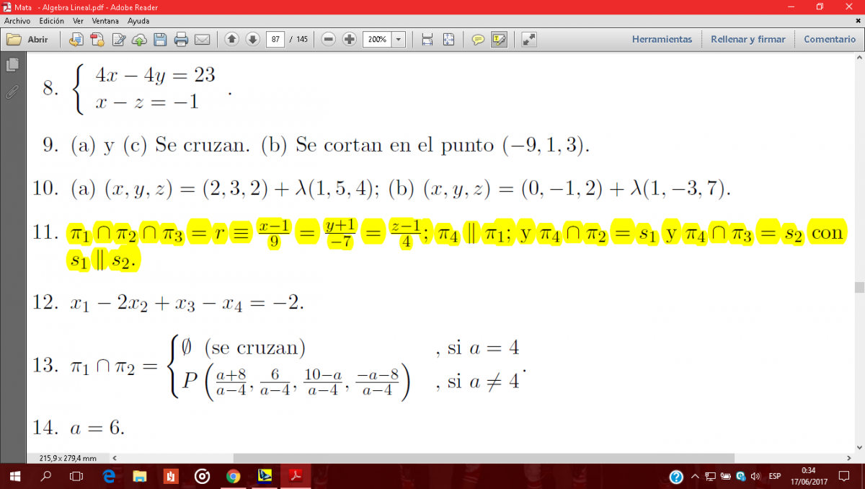Click the Print file icon
The image size is (865, 489).
(x=181, y=40)
